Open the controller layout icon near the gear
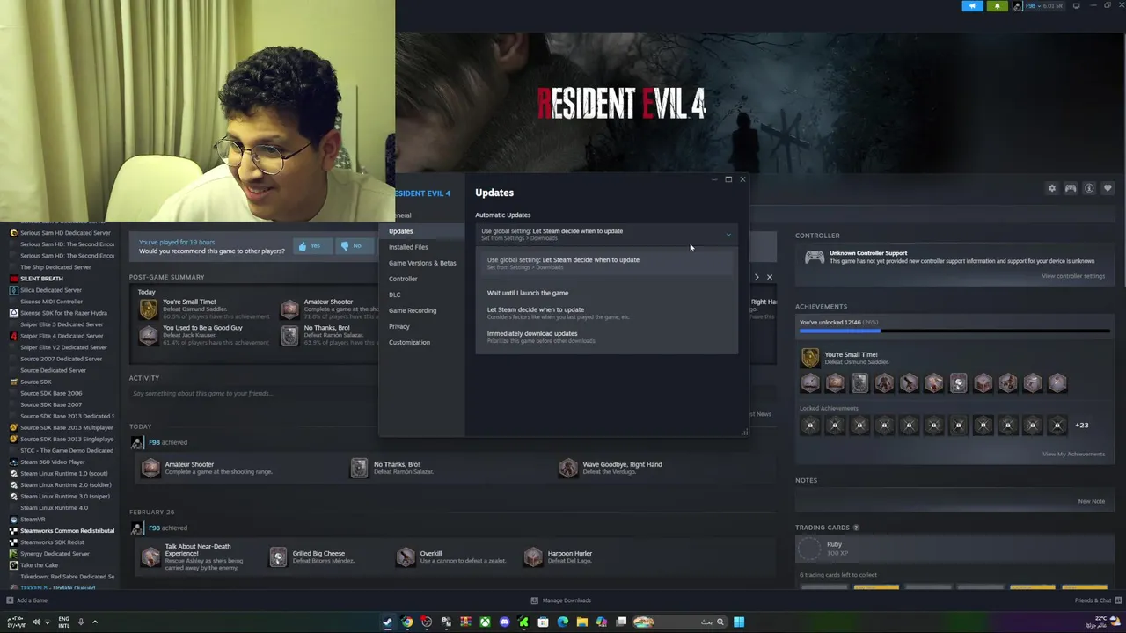The height and width of the screenshot is (633, 1126). pos(1071,188)
